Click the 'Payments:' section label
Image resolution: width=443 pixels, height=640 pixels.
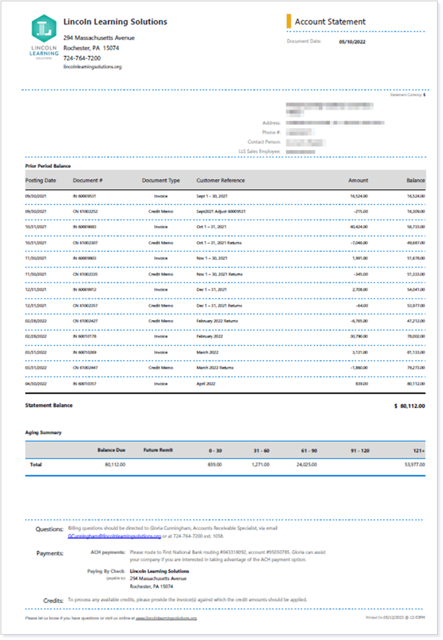50,554
